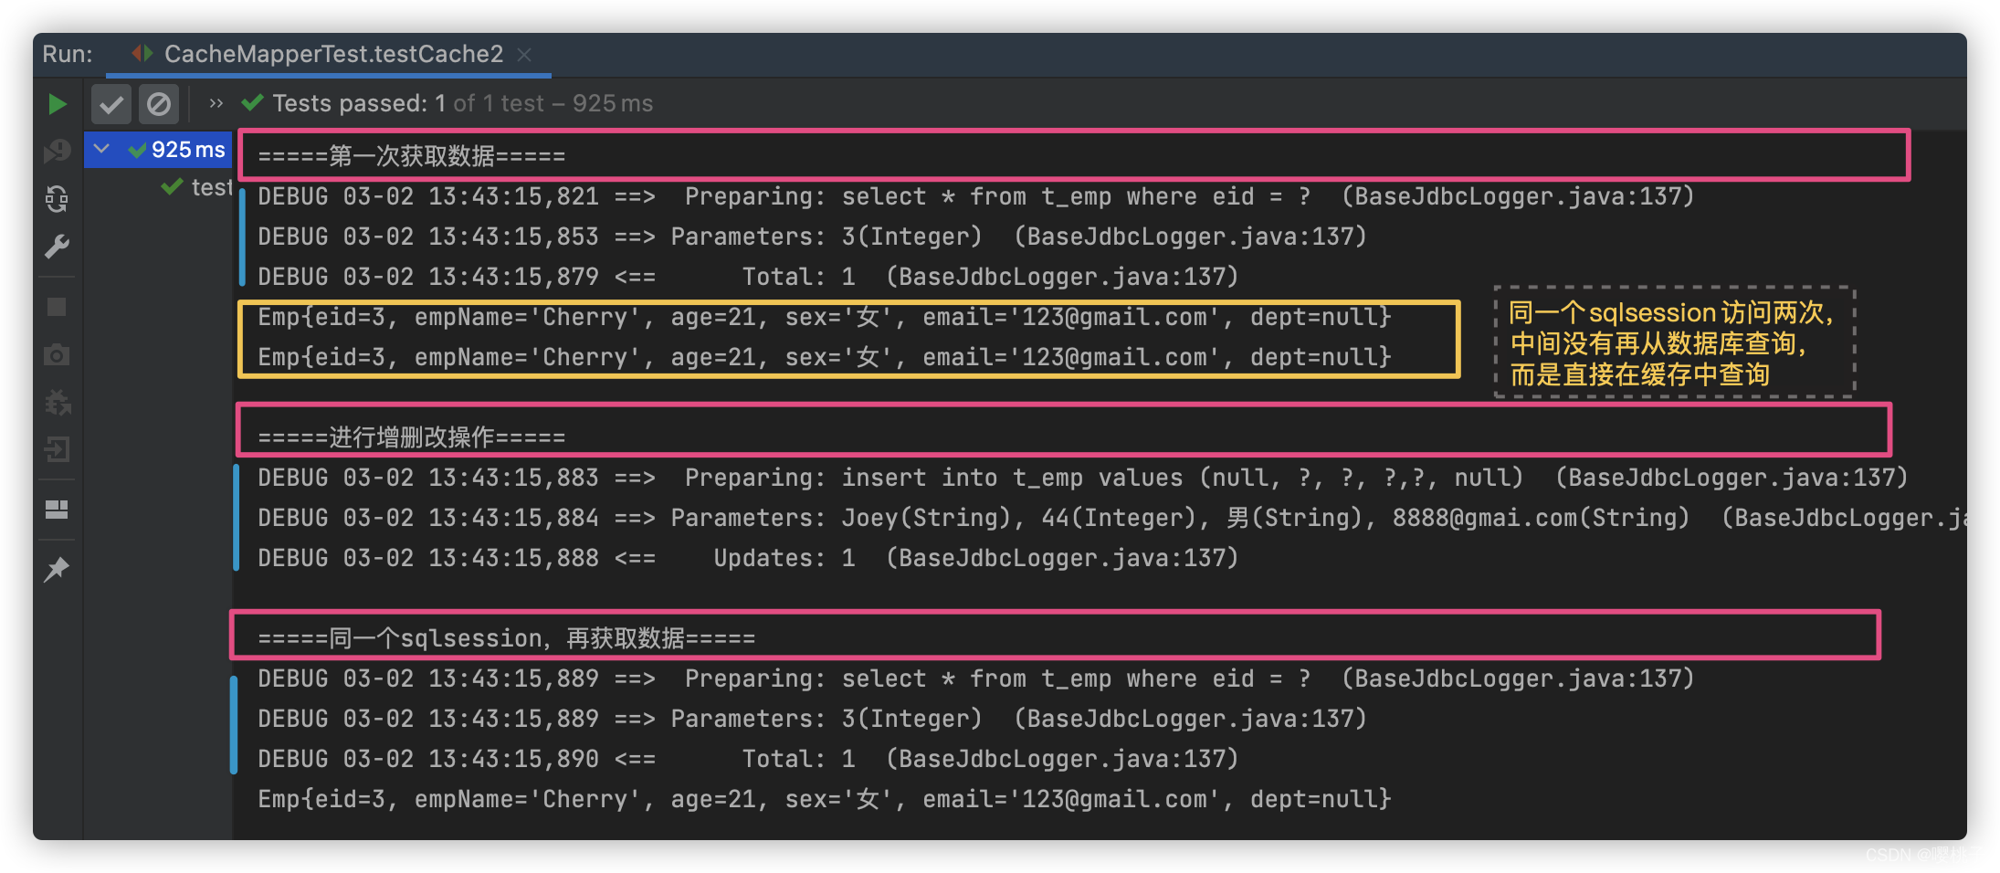Viewport: 2000px width, 873px height.
Task: Click the rerun failed tests icon
Action: [x=57, y=151]
